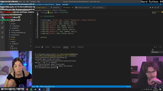Click the comments count in status bar
Image resolution: width=163 pixels, height=91 pixels.
(x=38, y=86)
